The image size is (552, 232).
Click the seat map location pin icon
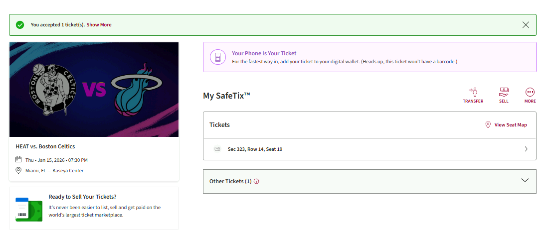488,125
